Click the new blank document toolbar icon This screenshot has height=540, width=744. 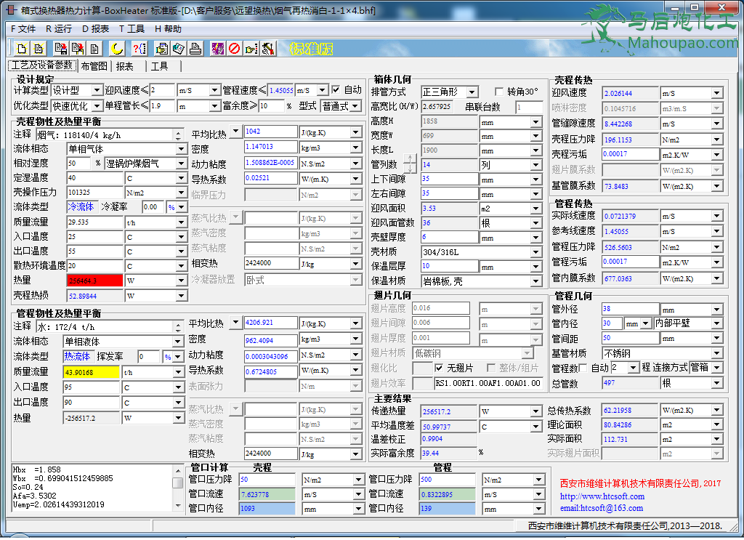(21, 49)
